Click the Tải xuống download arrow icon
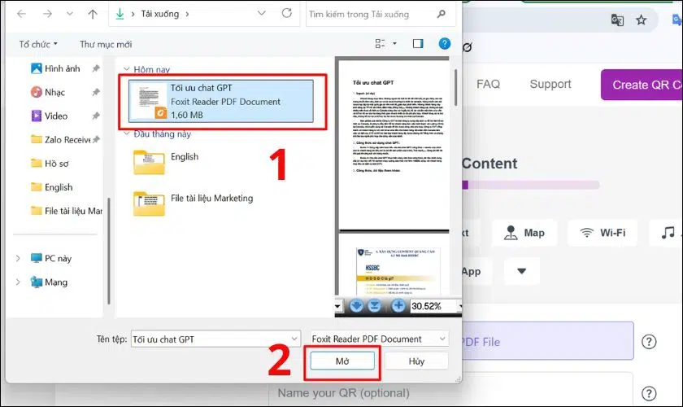 point(120,14)
